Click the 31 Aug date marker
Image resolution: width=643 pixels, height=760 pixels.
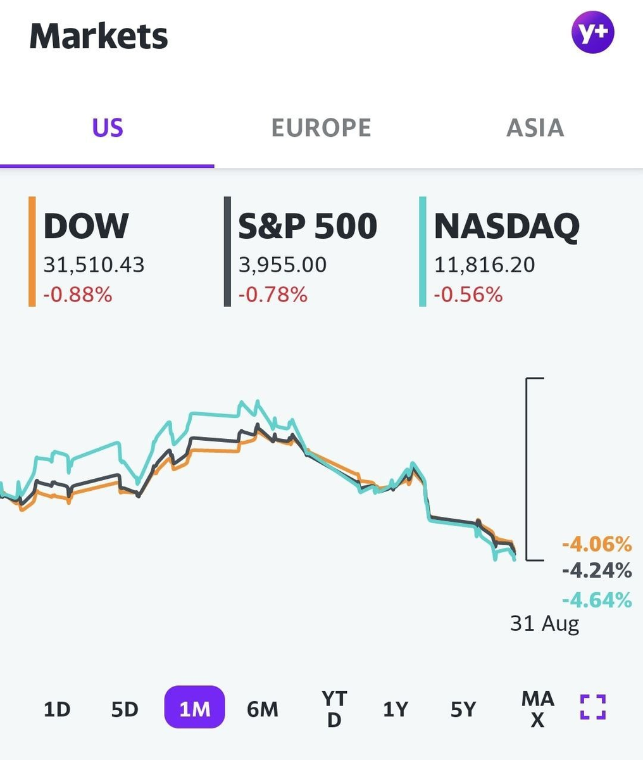pyautogui.click(x=544, y=624)
